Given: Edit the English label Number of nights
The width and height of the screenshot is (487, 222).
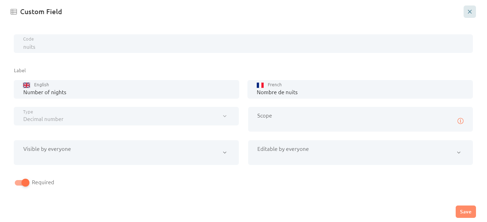Looking at the screenshot, I should tap(126, 89).
